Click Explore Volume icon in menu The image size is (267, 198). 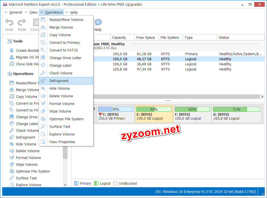tap(43, 134)
